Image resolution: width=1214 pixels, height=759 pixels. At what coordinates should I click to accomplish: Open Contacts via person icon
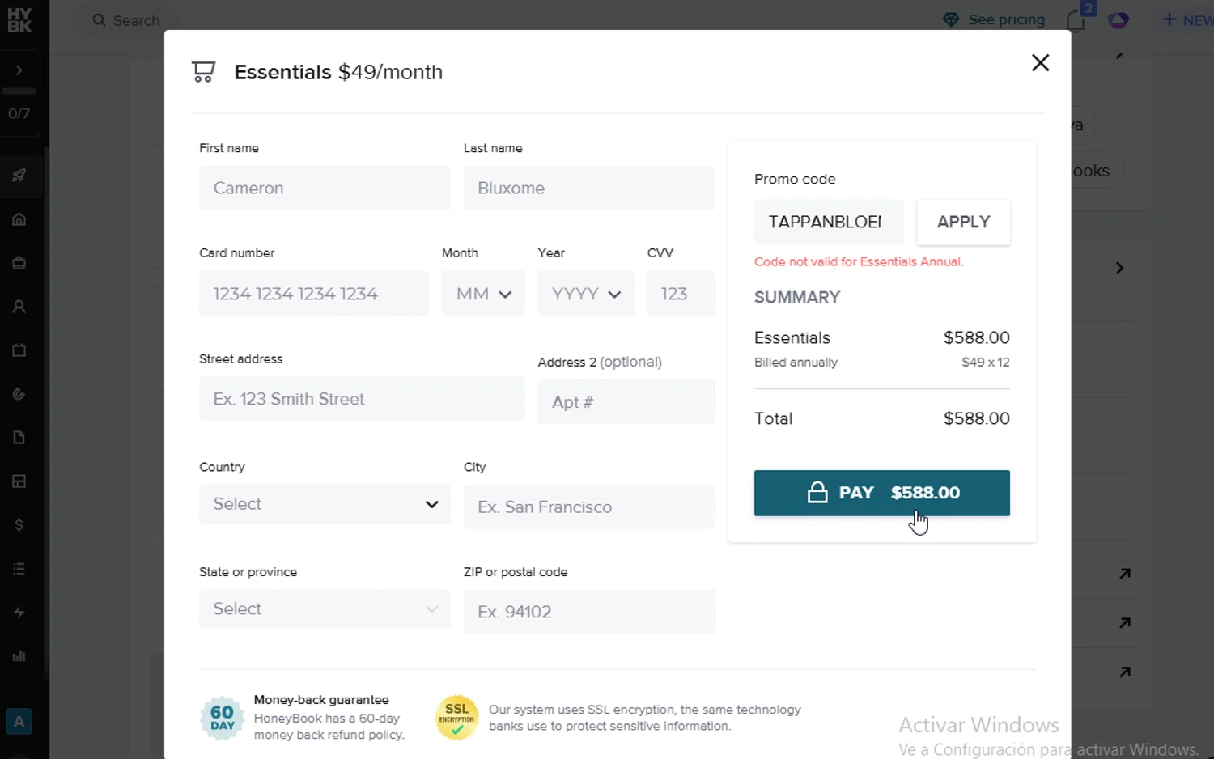tap(19, 307)
